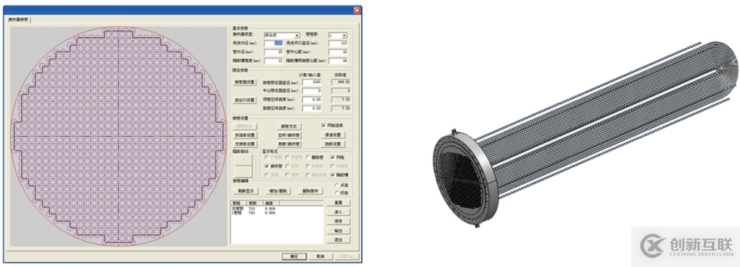The image size is (740, 267).
Task: Select the 换热器排管 tab
Action: [18, 20]
